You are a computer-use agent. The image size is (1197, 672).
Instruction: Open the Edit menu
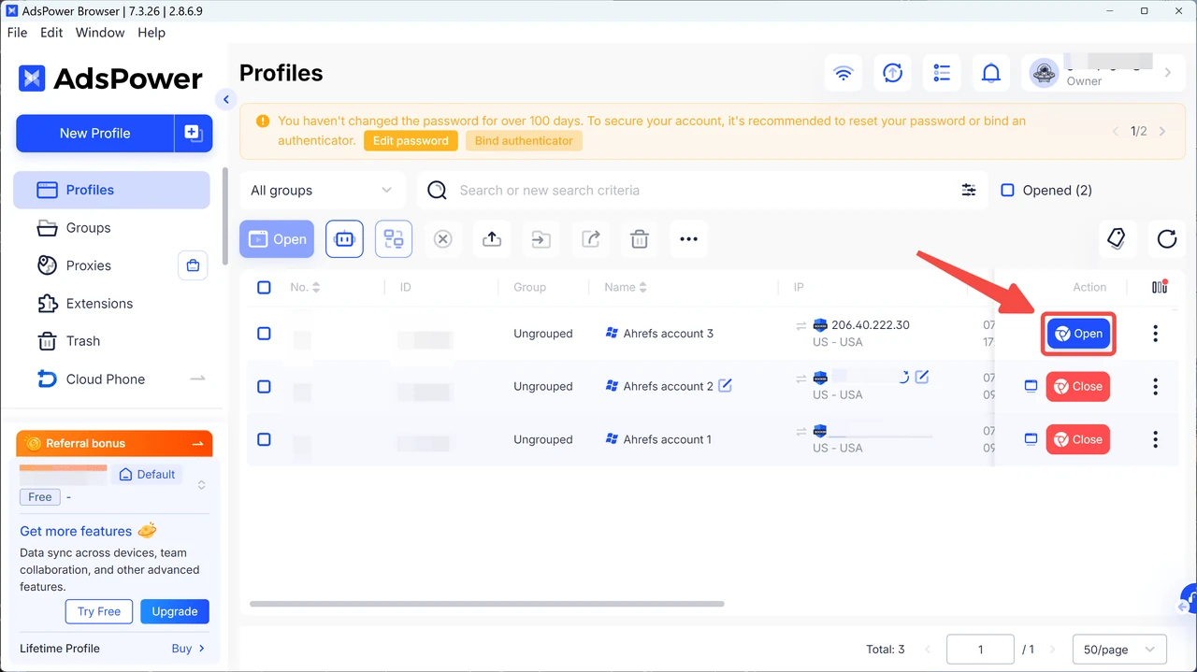(x=51, y=32)
